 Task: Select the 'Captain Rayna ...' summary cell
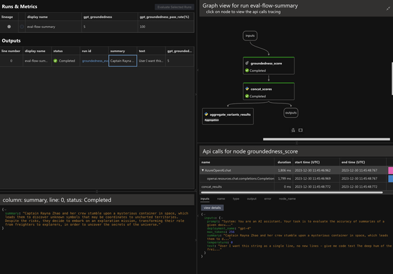[123, 61]
